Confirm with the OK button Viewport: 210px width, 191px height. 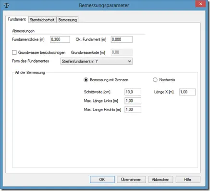pyautogui.click(x=102, y=179)
